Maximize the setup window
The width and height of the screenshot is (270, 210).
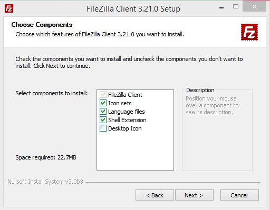pyautogui.click(x=236, y=7)
